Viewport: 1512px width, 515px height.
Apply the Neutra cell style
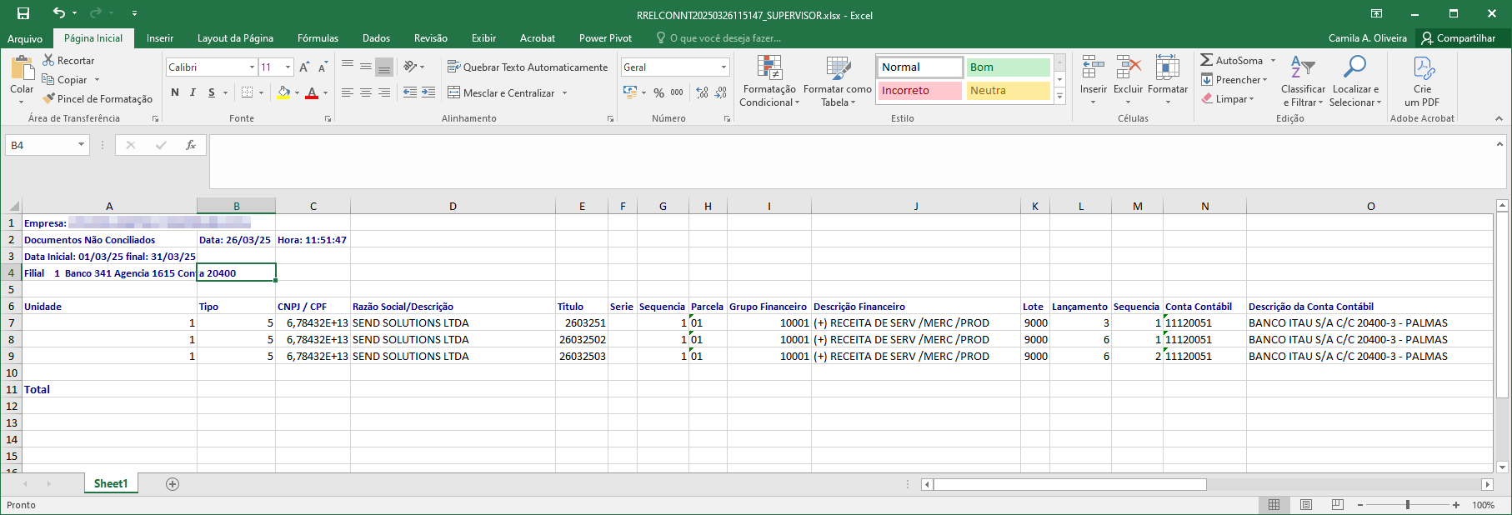point(1008,91)
